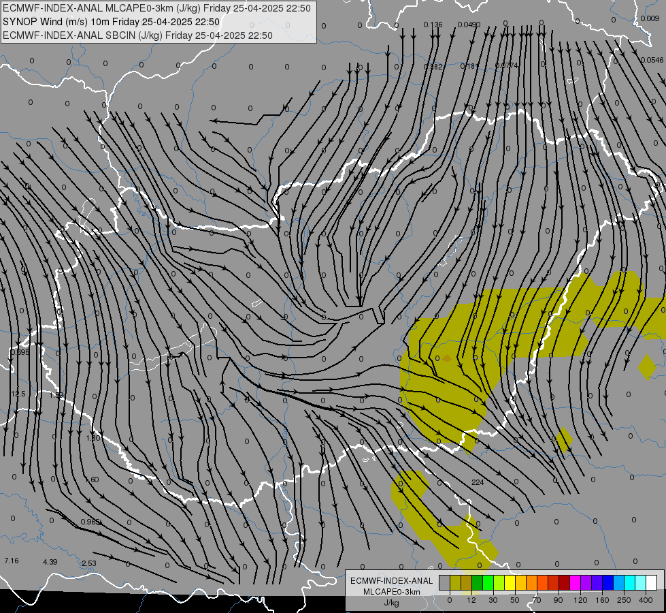
Task: Click the map value 4.39
Action: [x=50, y=562]
